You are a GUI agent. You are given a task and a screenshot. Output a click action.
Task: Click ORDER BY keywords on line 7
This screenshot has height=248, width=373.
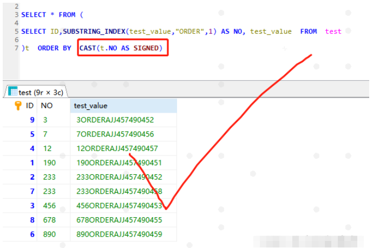pyautogui.click(x=54, y=48)
